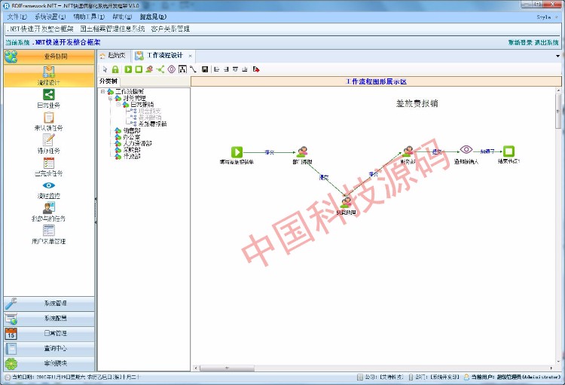Close the 工作流程设计 tab

coord(191,56)
